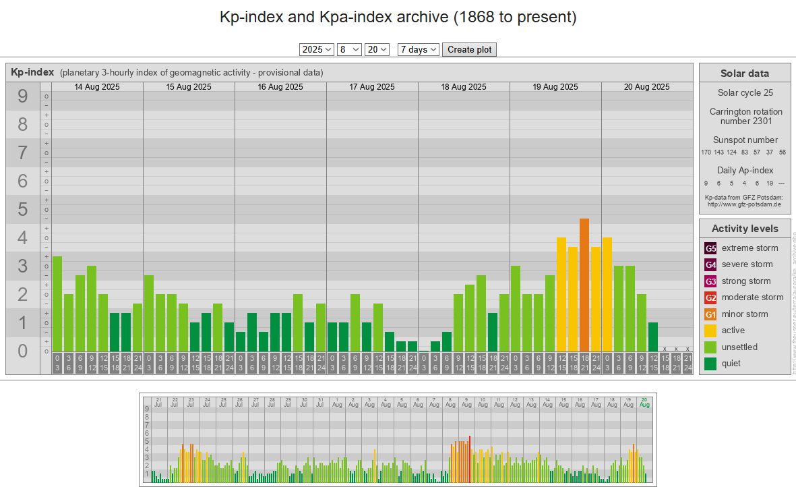The image size is (796, 487).
Task: Click the '19 Aug 2025' column header
Action: click(x=555, y=87)
